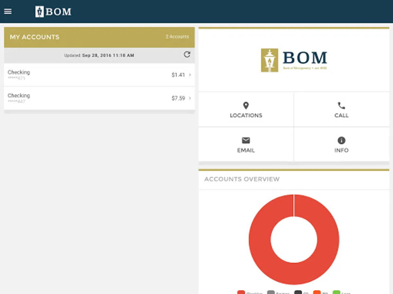The image size is (393, 294).
Task: Click the 2 Accounts count label
Action: [x=177, y=37]
